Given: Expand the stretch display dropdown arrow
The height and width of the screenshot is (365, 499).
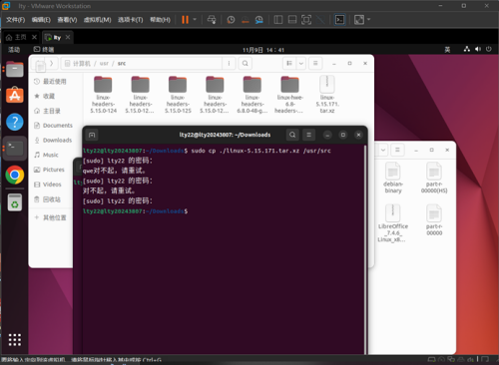Looking at the screenshot, I should pyautogui.click(x=368, y=20).
